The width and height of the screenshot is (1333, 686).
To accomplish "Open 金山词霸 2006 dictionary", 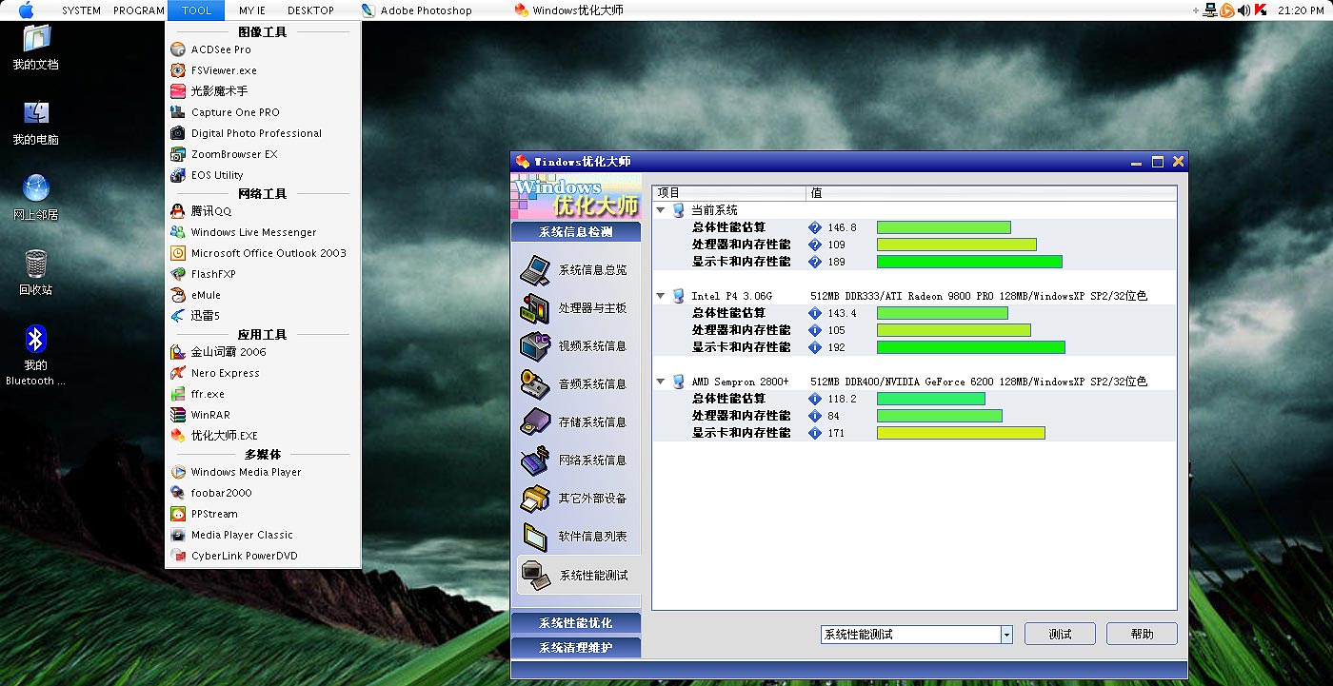I will 263,352.
